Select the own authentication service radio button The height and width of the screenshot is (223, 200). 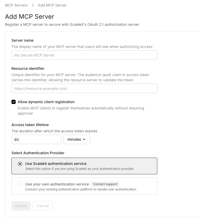(20, 184)
